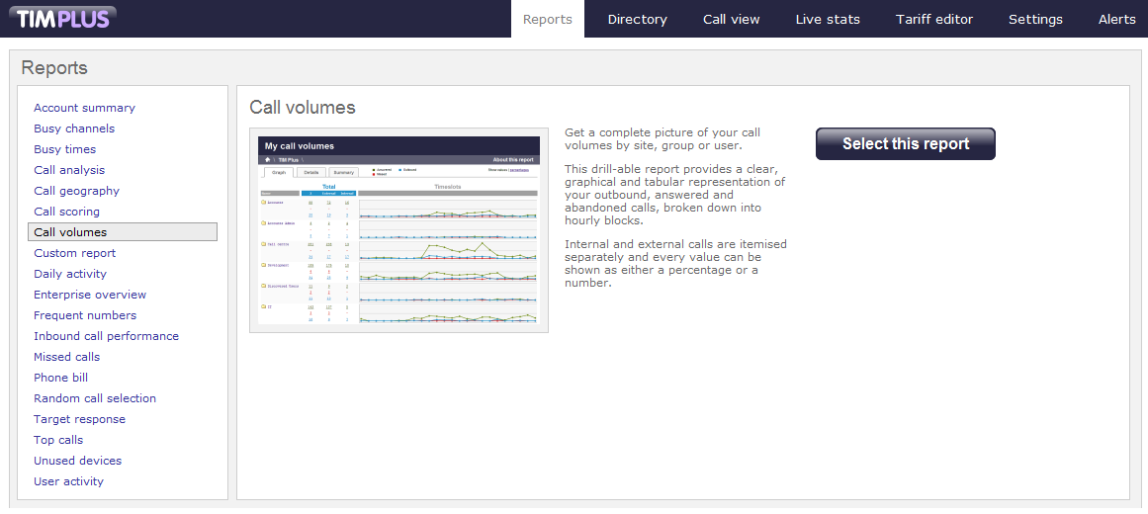
Task: Open the Alerts tab
Action: coord(1116,19)
